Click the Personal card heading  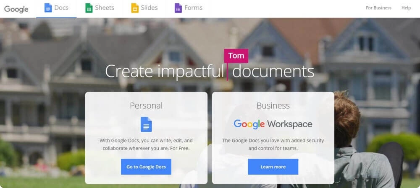(146, 106)
